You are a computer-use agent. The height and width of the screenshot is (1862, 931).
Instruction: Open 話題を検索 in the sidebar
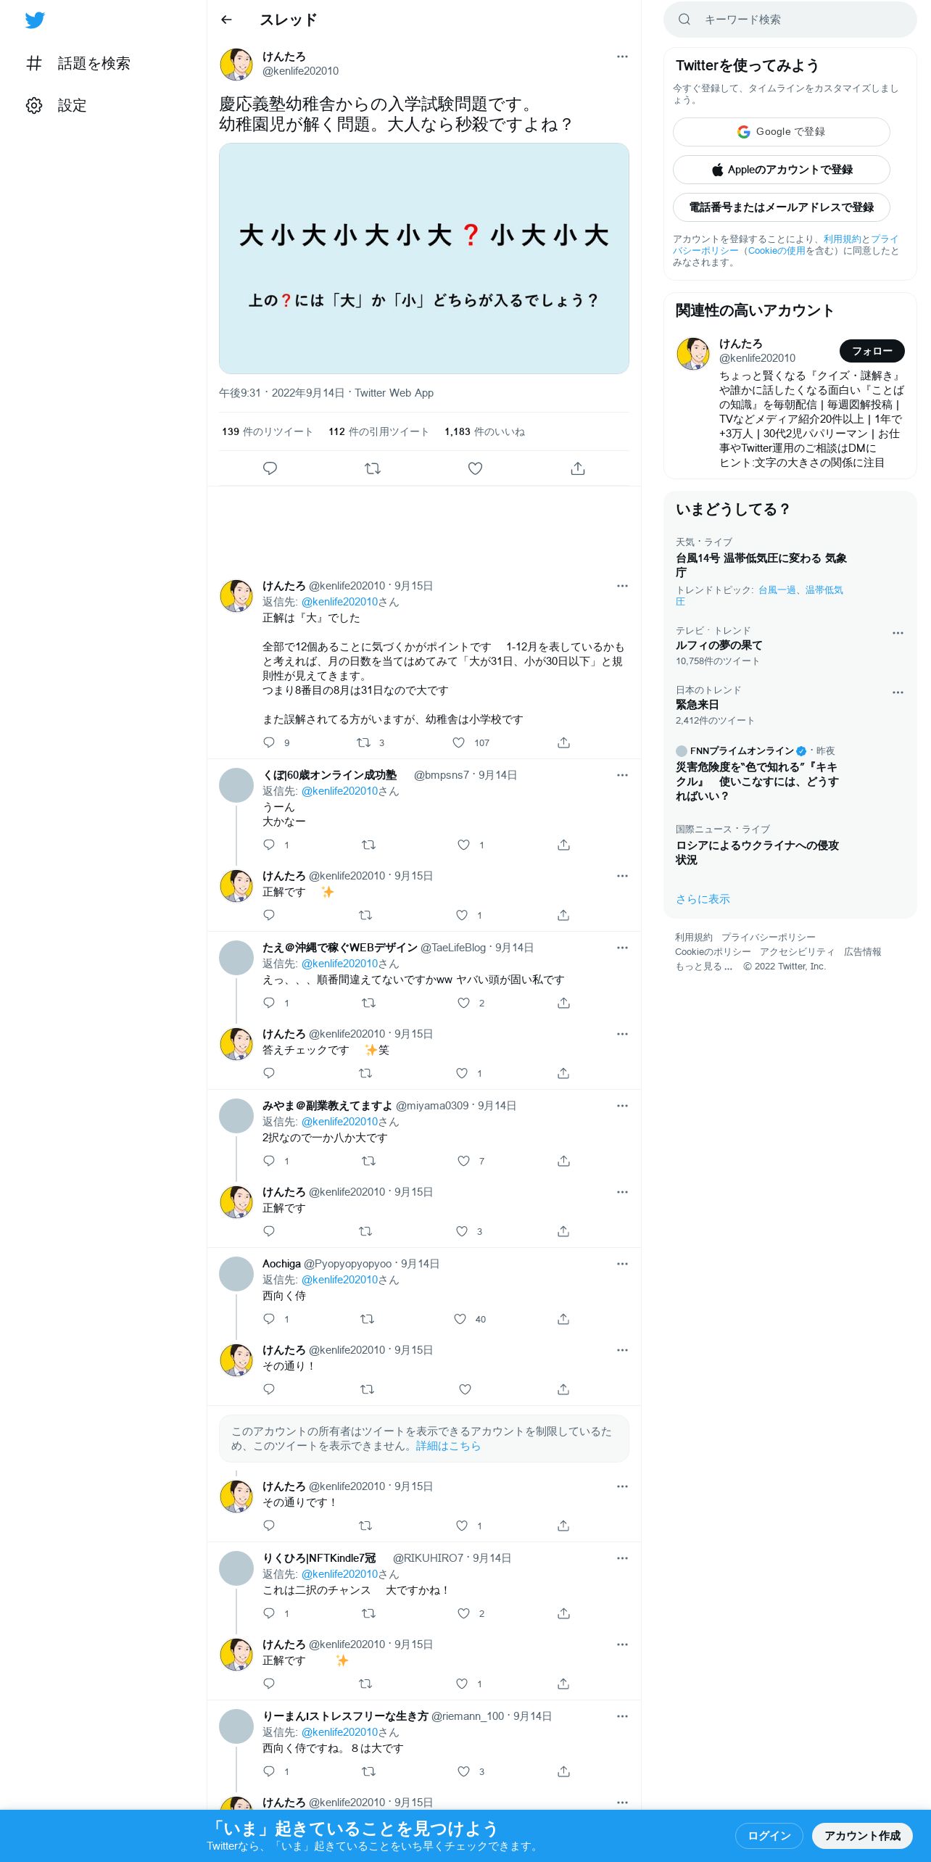(78, 64)
